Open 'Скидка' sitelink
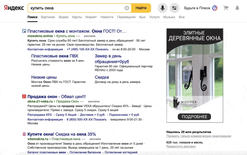Viewport: 247px width, 155px height. tap(102, 77)
